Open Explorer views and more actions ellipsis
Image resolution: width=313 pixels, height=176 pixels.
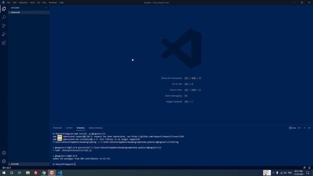[x=45, y=8]
